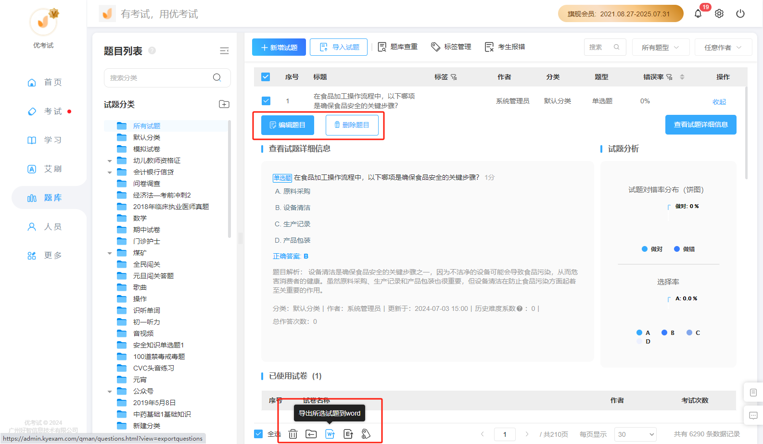This screenshot has width=763, height=444.
Task: Open 考生报错
Action: [x=505, y=47]
